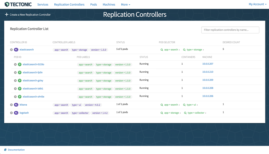Click the P badge beside elasticsearch-0133o
This screenshot has height=154, width=269.
pos(20,64)
